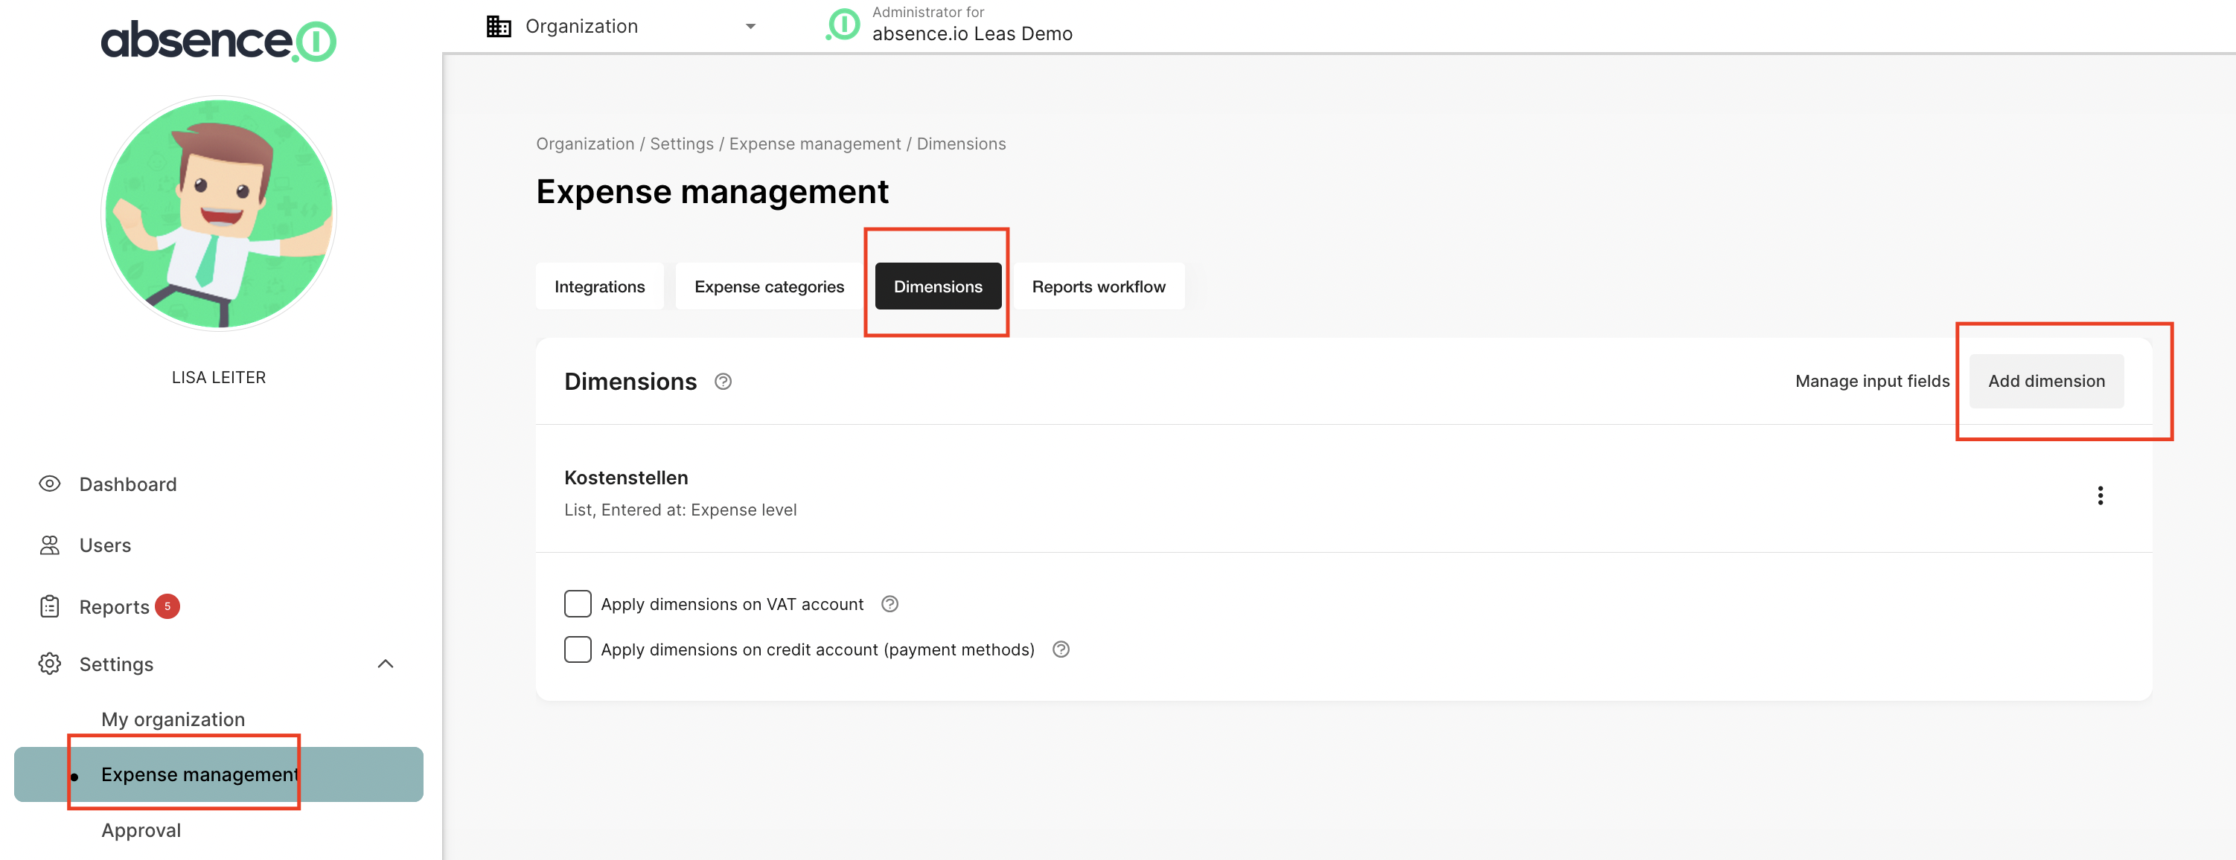This screenshot has width=2236, height=860.
Task: Click help icon beside VAT account option
Action: (889, 604)
